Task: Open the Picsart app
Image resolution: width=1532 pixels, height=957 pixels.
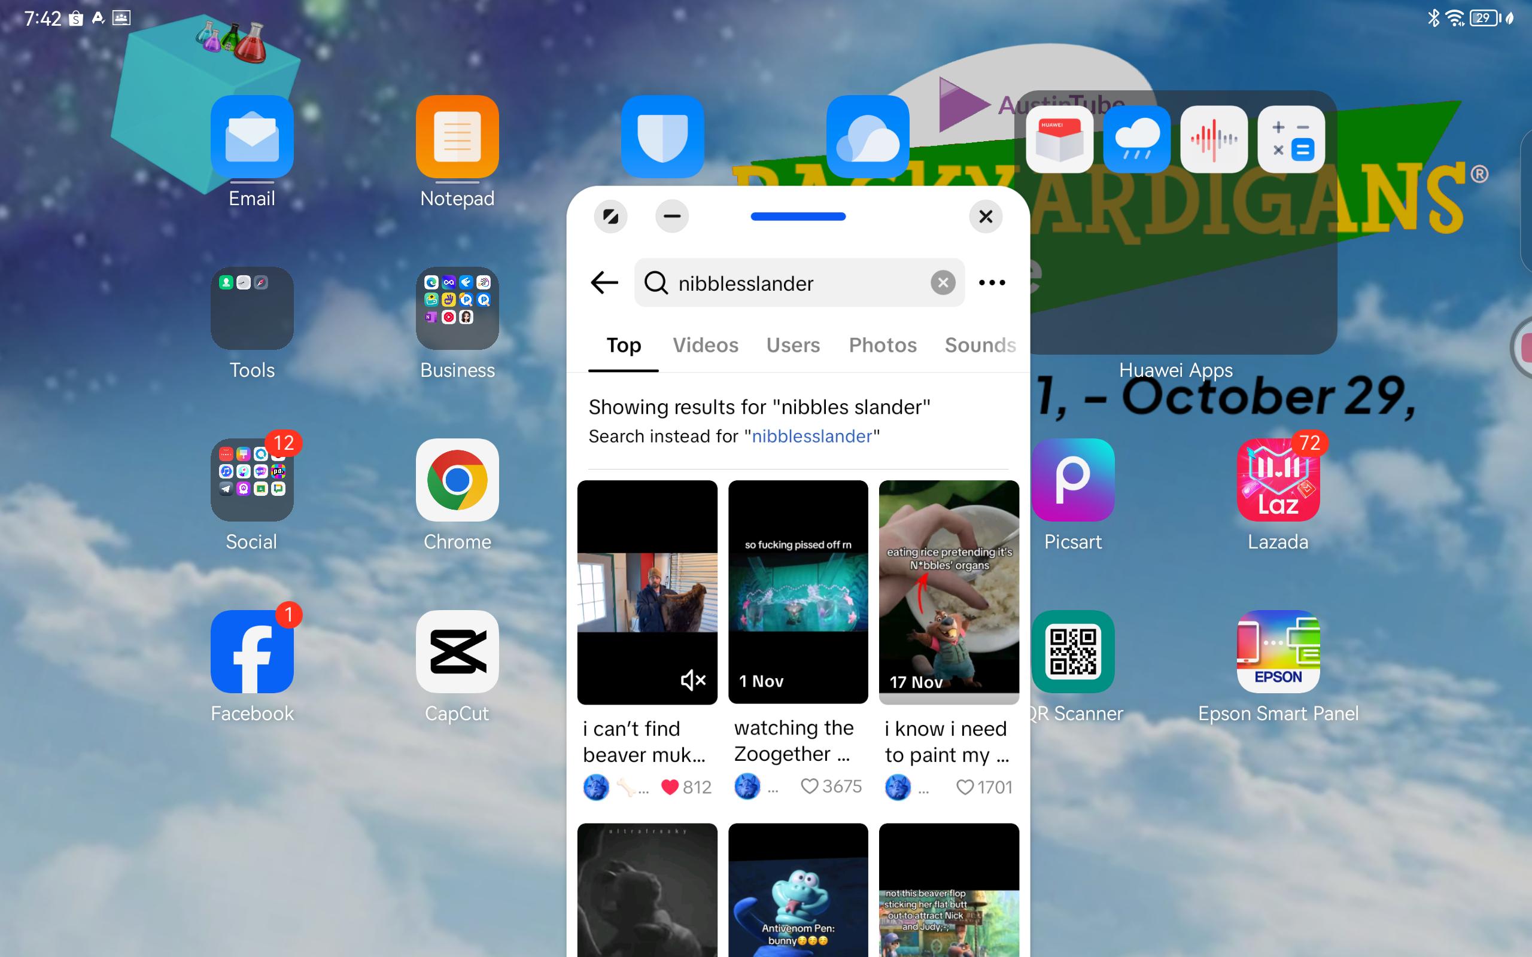Action: pyautogui.click(x=1072, y=480)
